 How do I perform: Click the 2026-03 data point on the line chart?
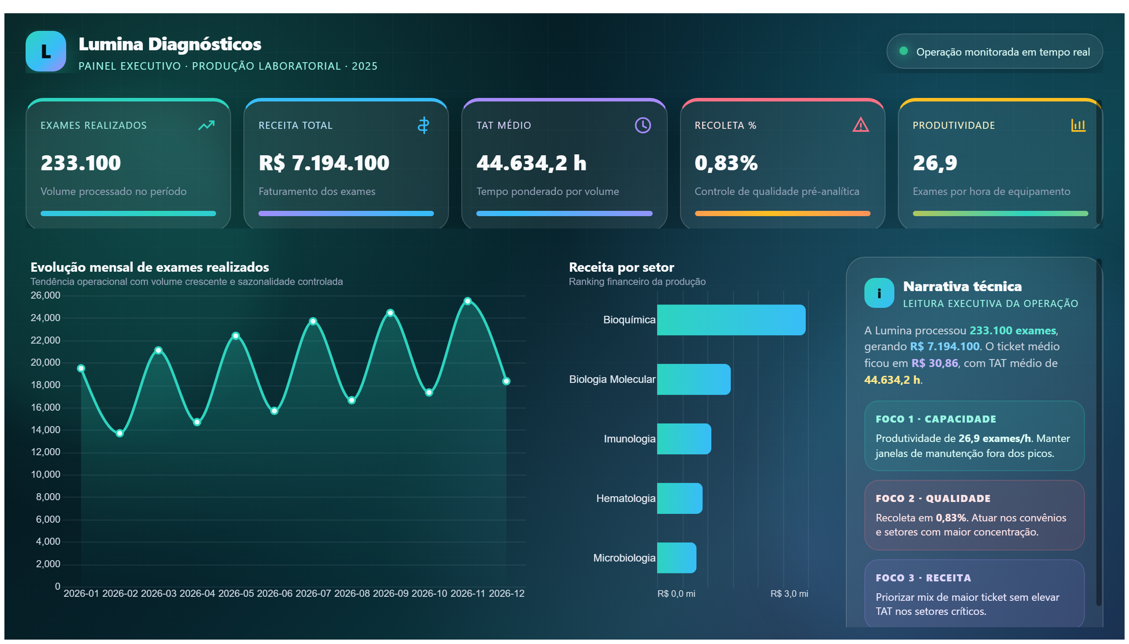pos(158,350)
